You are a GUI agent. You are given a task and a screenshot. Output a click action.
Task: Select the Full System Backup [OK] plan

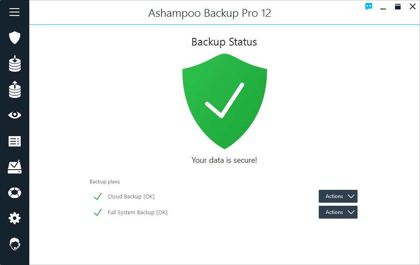point(137,213)
